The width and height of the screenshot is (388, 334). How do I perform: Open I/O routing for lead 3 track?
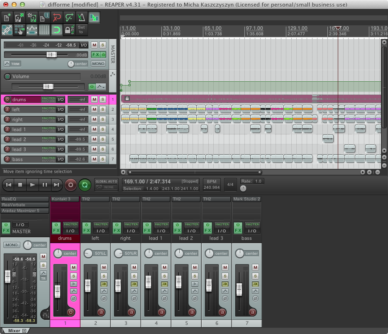(61, 149)
